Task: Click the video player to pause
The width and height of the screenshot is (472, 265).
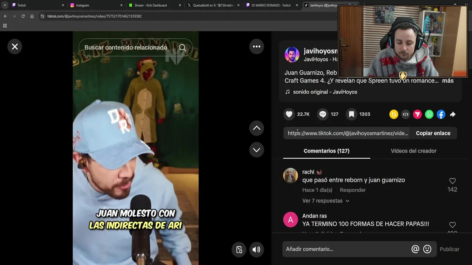Action: [135, 148]
